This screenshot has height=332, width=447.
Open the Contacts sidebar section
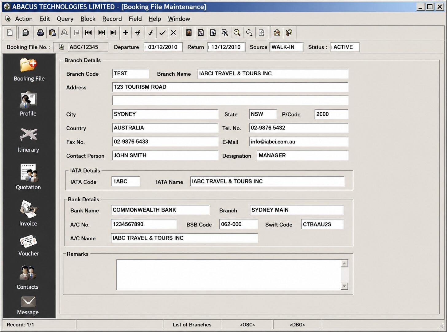[x=28, y=278]
